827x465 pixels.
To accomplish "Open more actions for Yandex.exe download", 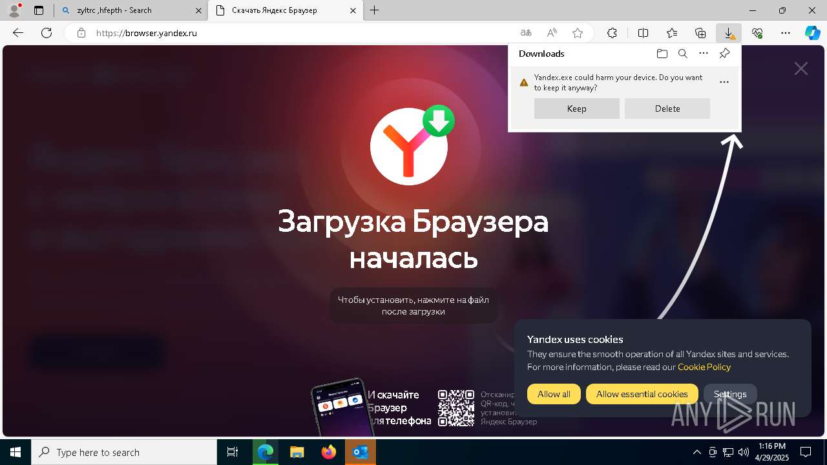I will coord(724,82).
